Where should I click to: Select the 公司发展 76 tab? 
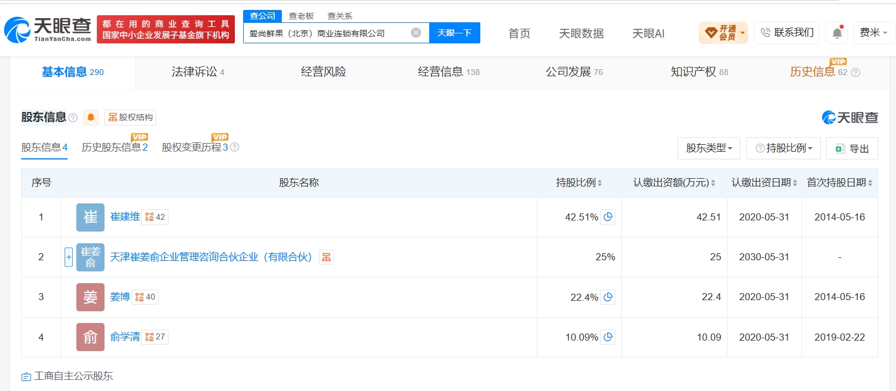coord(574,72)
